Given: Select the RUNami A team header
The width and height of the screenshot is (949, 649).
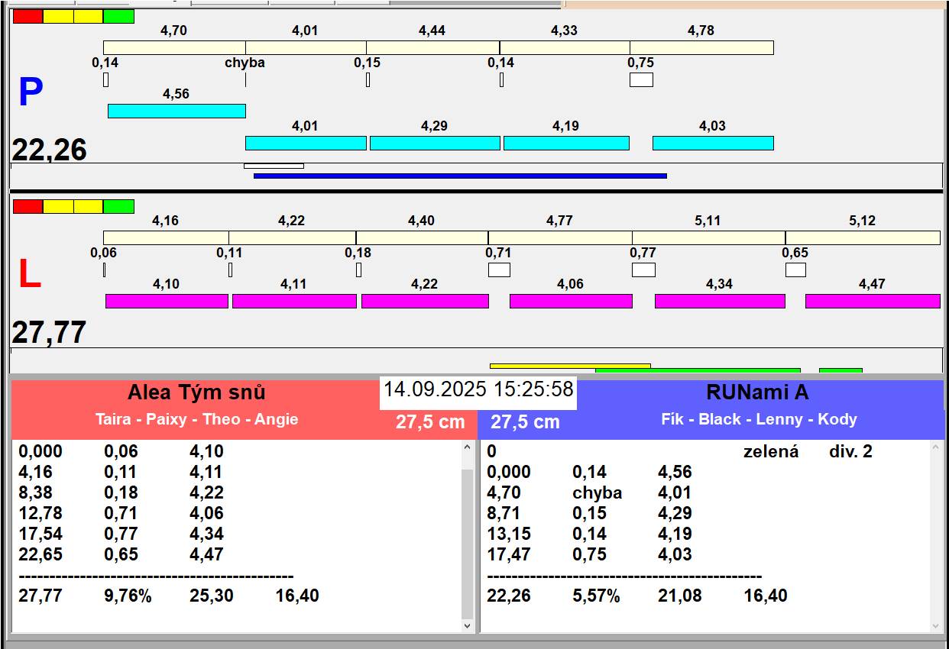Looking at the screenshot, I should point(756,393).
